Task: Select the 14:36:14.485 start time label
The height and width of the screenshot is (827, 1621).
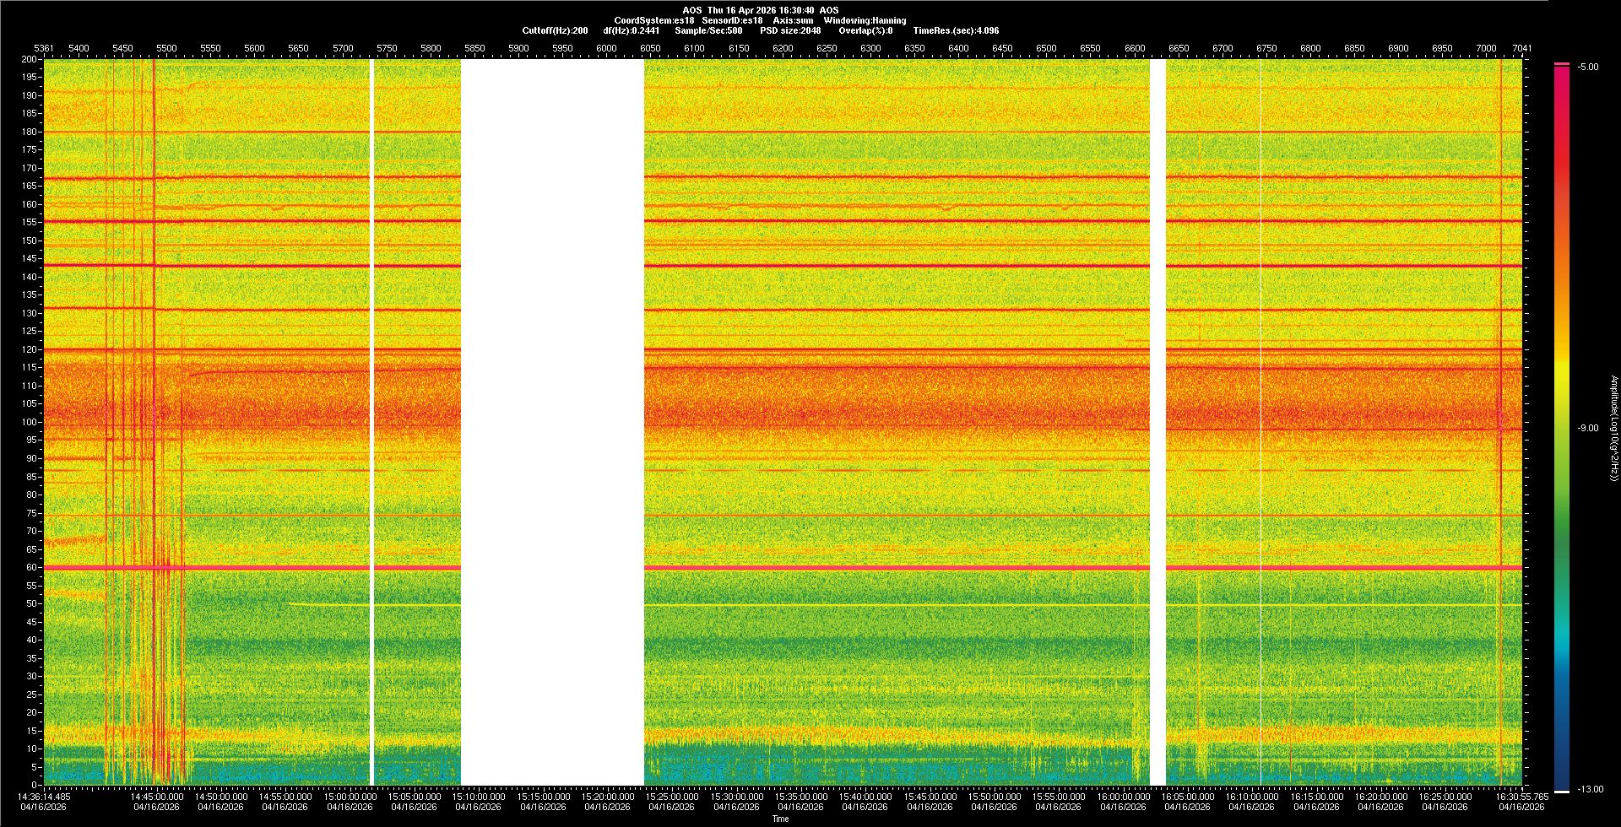Action: (x=45, y=797)
